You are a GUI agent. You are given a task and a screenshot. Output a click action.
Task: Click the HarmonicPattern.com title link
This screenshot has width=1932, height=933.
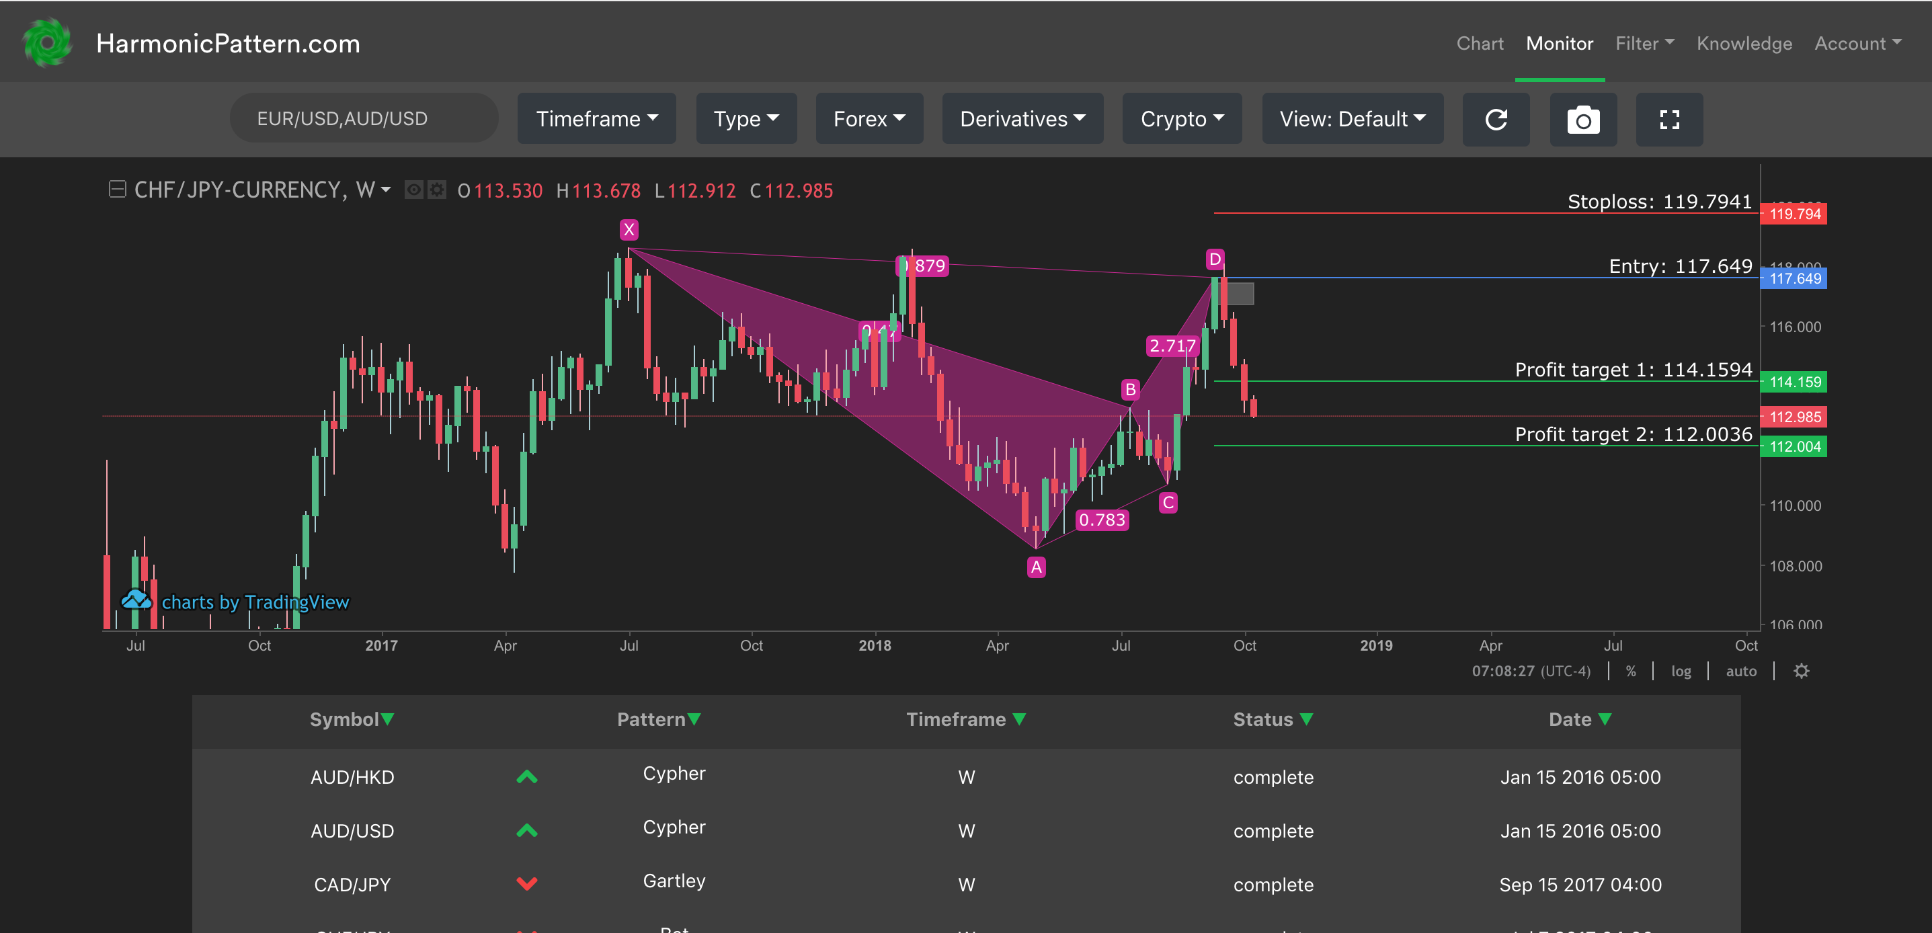point(228,44)
